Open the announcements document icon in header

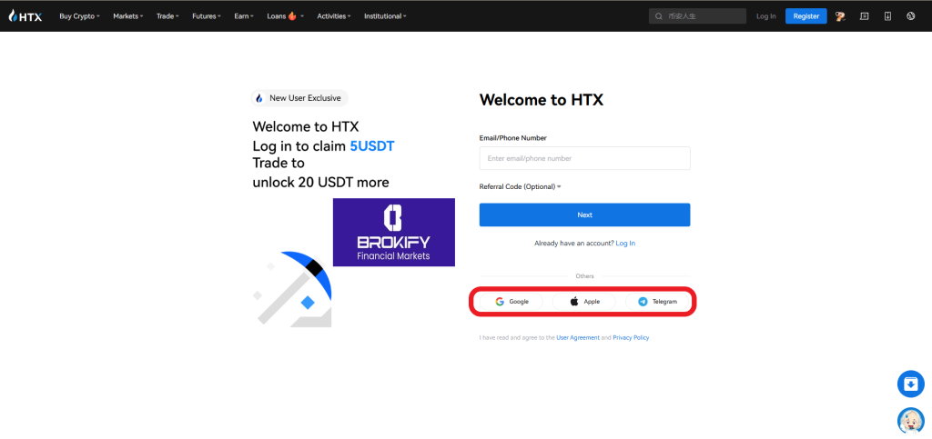(x=864, y=16)
